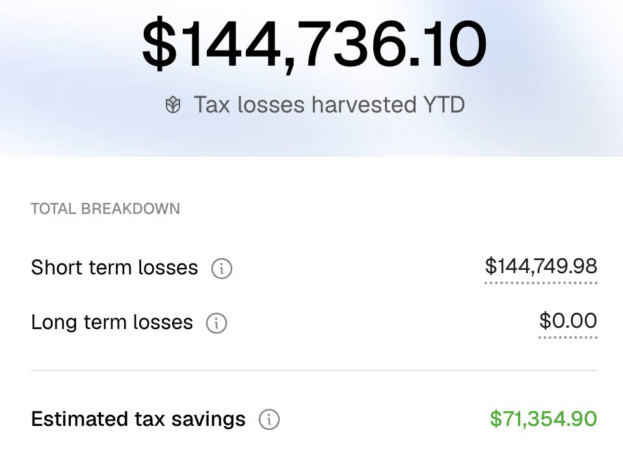This screenshot has height=463, width=623.
Task: Click the green $71,354.90 tax savings amount
Action: point(543,419)
